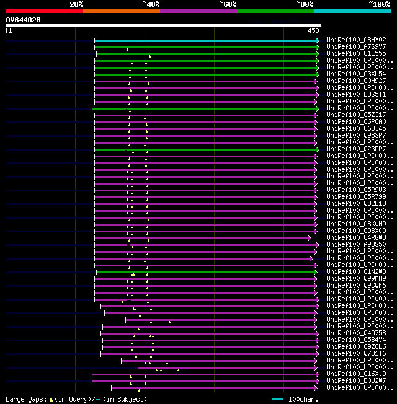Open the UniRef100_A7S9V7 hit label
The image size is (397, 404).
click(356, 46)
